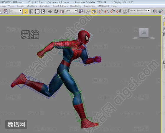The width and height of the screenshot is (165, 133).
Task: Activate Select and Move tool
Action: 50,11
